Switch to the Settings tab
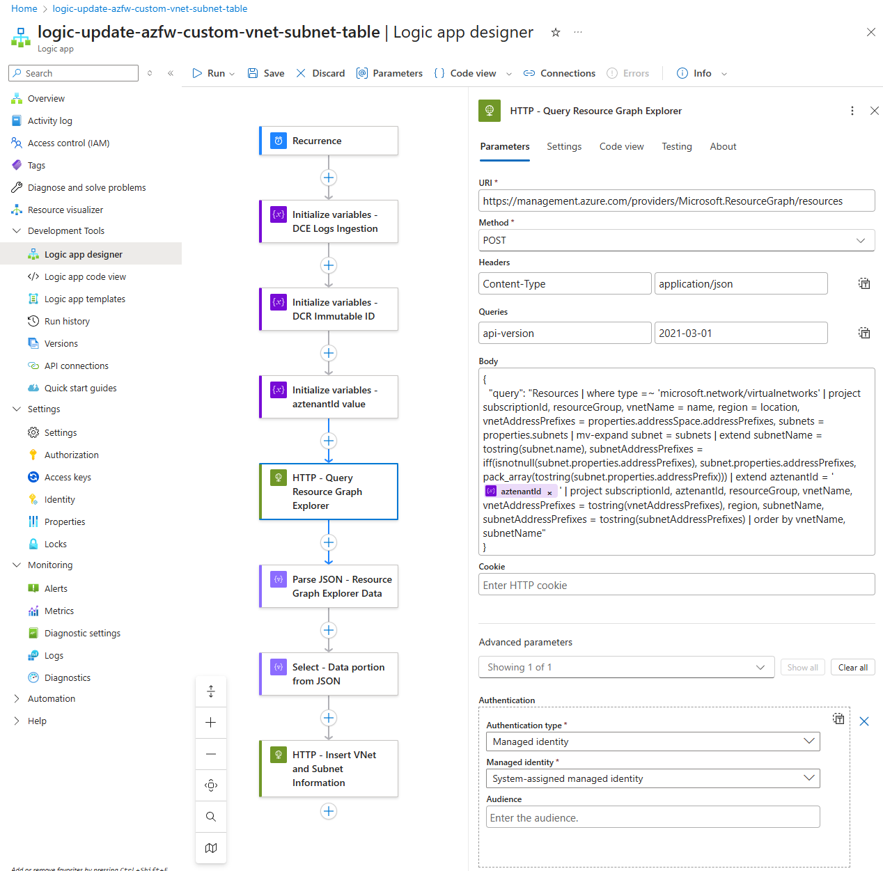The image size is (883, 871). [563, 147]
